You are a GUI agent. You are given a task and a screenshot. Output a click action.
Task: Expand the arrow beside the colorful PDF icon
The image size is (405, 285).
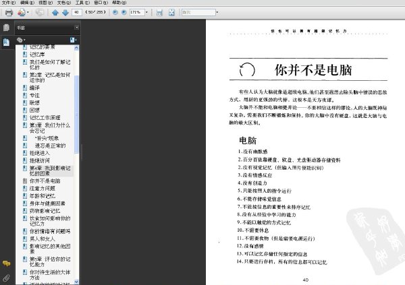click(x=28, y=12)
